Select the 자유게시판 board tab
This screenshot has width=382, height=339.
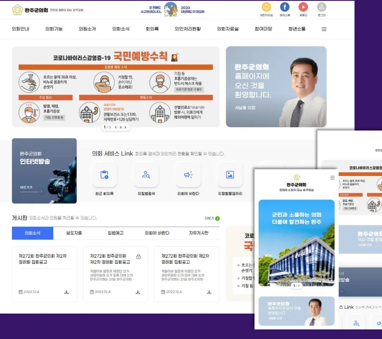click(x=199, y=233)
